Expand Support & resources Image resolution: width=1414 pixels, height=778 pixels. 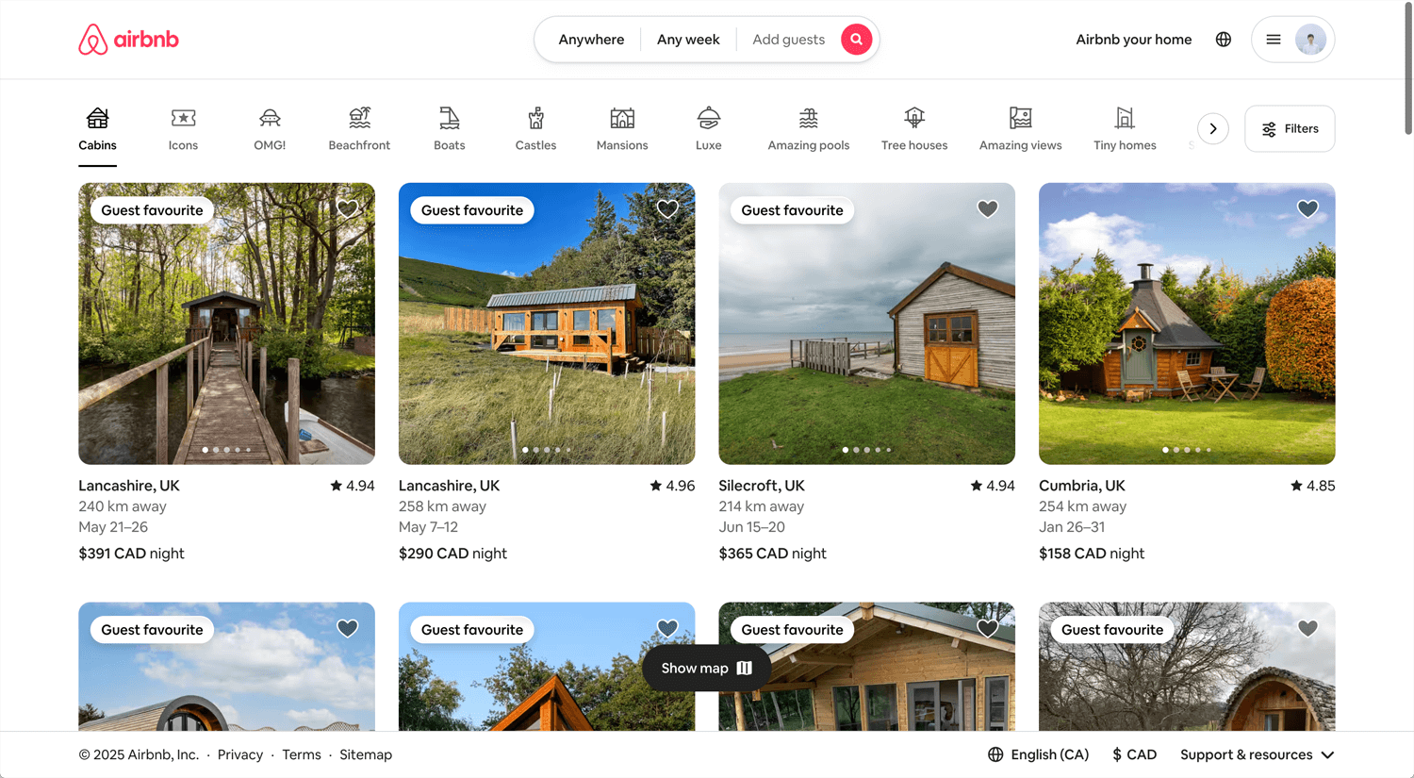tap(1258, 754)
